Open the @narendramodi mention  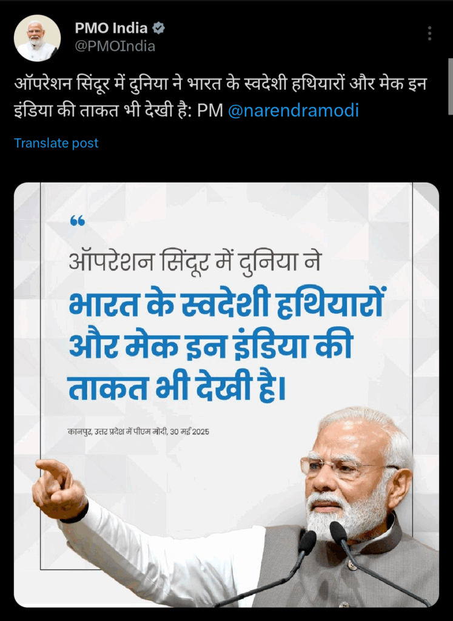click(294, 110)
